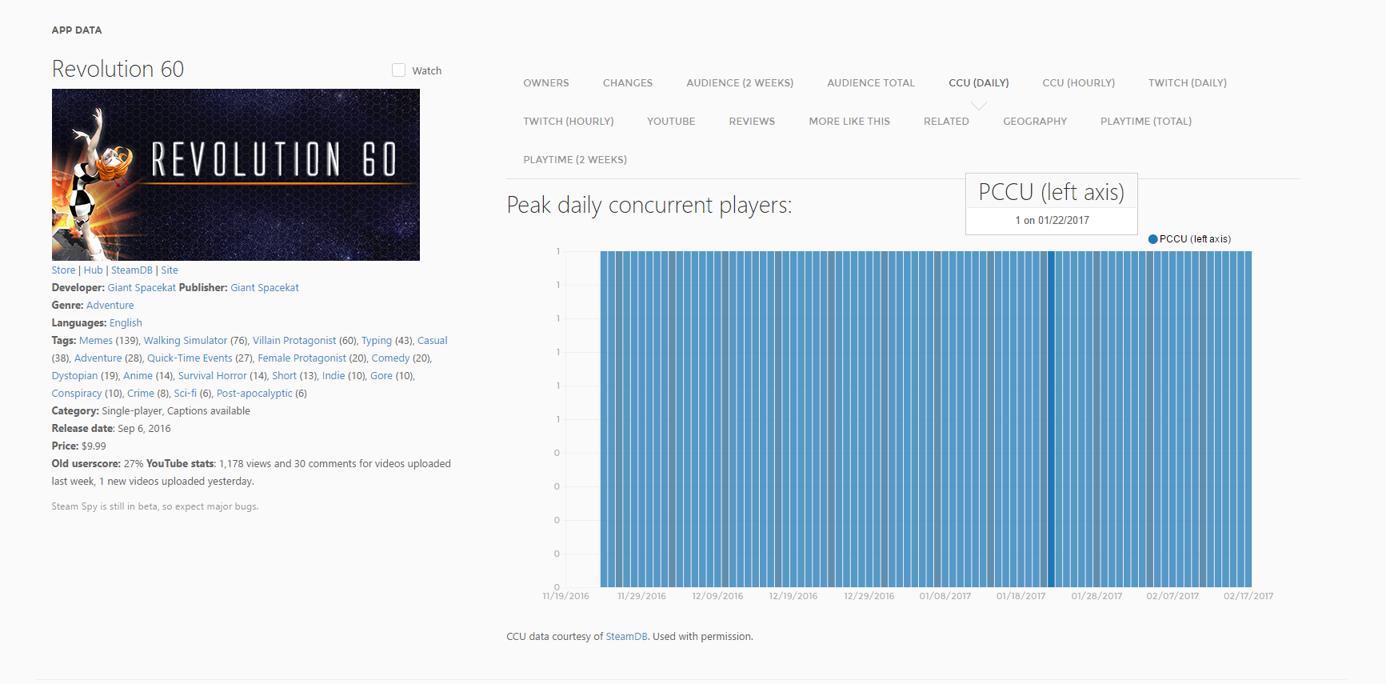Open the Casual tag
Viewport: 1386px width, 684px height.
(x=433, y=341)
